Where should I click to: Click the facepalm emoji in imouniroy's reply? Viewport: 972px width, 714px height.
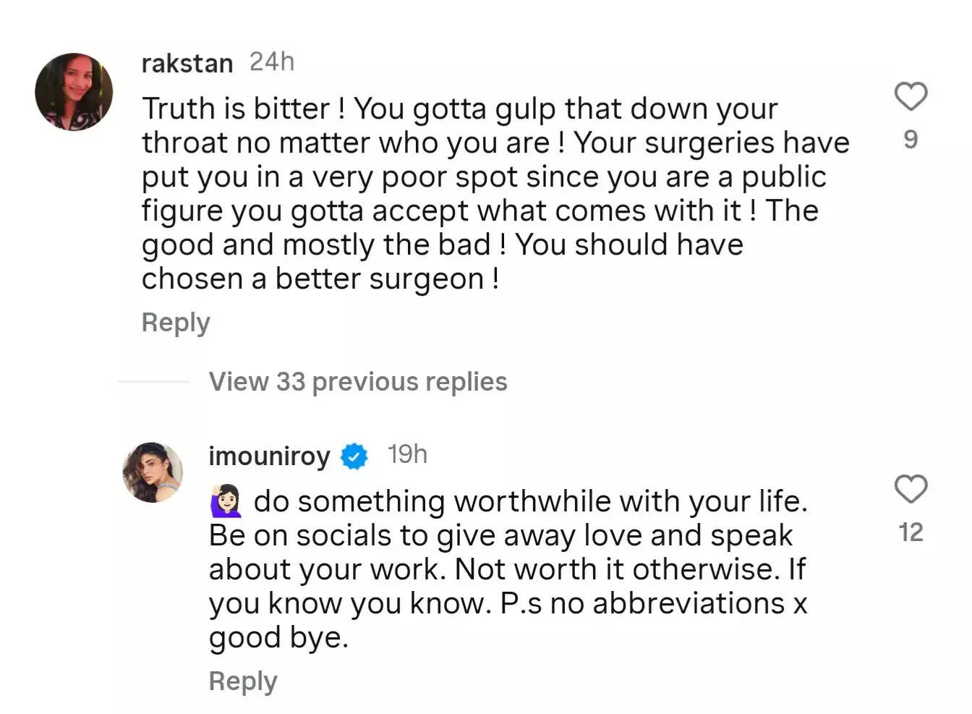pyautogui.click(x=226, y=501)
